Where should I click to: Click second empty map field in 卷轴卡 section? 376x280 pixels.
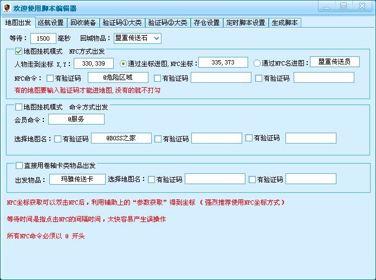[x=311, y=179]
